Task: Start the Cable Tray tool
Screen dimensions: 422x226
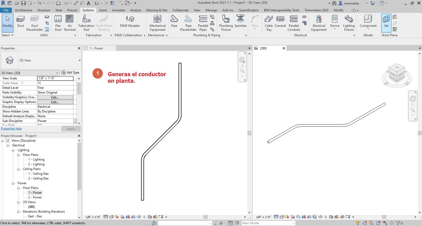Action: point(269,23)
